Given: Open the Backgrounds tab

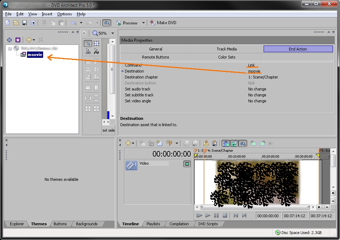Looking at the screenshot, I should click(x=87, y=224).
